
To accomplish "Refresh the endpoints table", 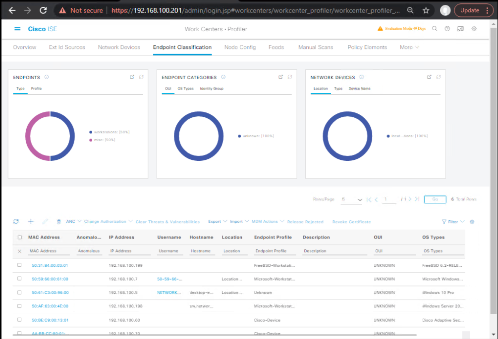I will [x=16, y=221].
